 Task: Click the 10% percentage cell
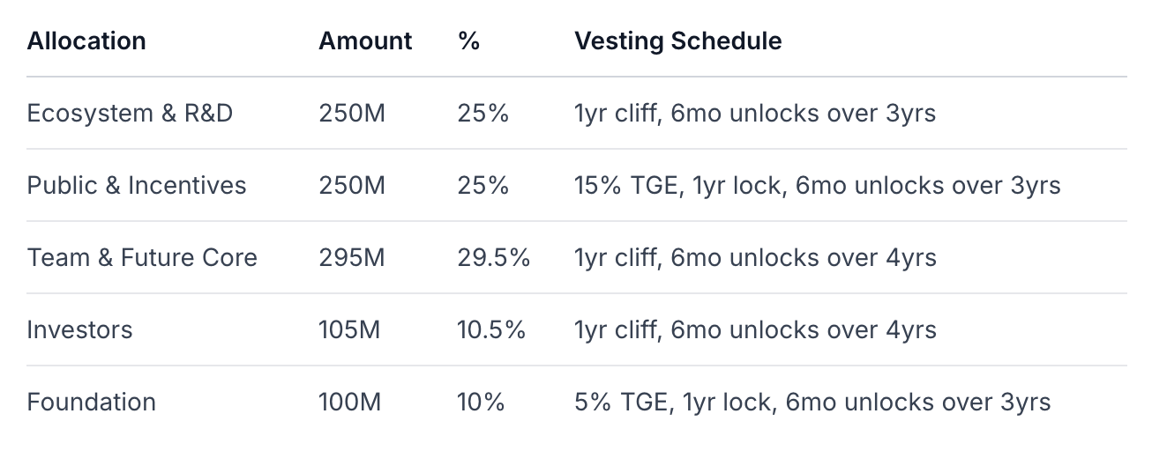point(481,403)
